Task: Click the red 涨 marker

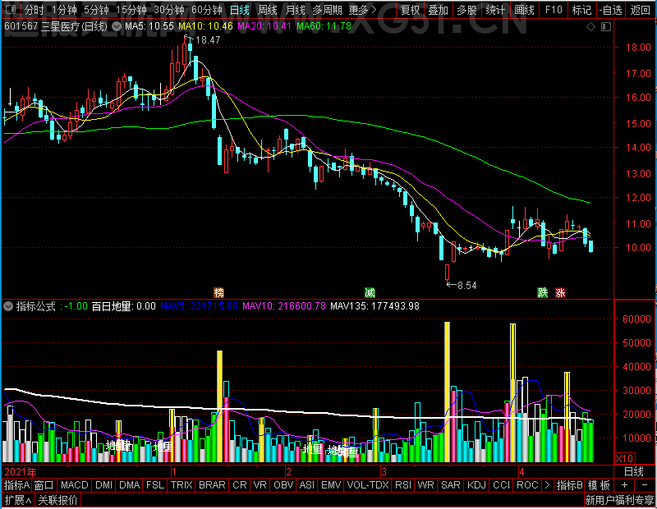Action: (561, 292)
